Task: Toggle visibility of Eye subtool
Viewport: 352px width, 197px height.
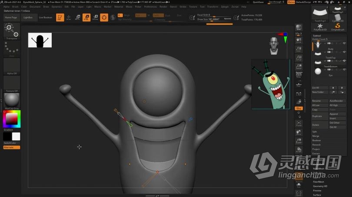Action: click(344, 70)
